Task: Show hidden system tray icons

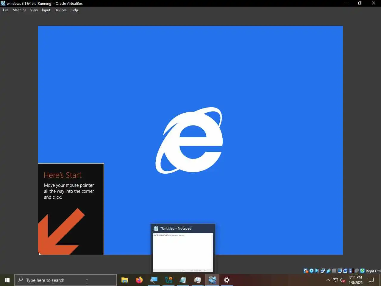Action: (x=328, y=280)
